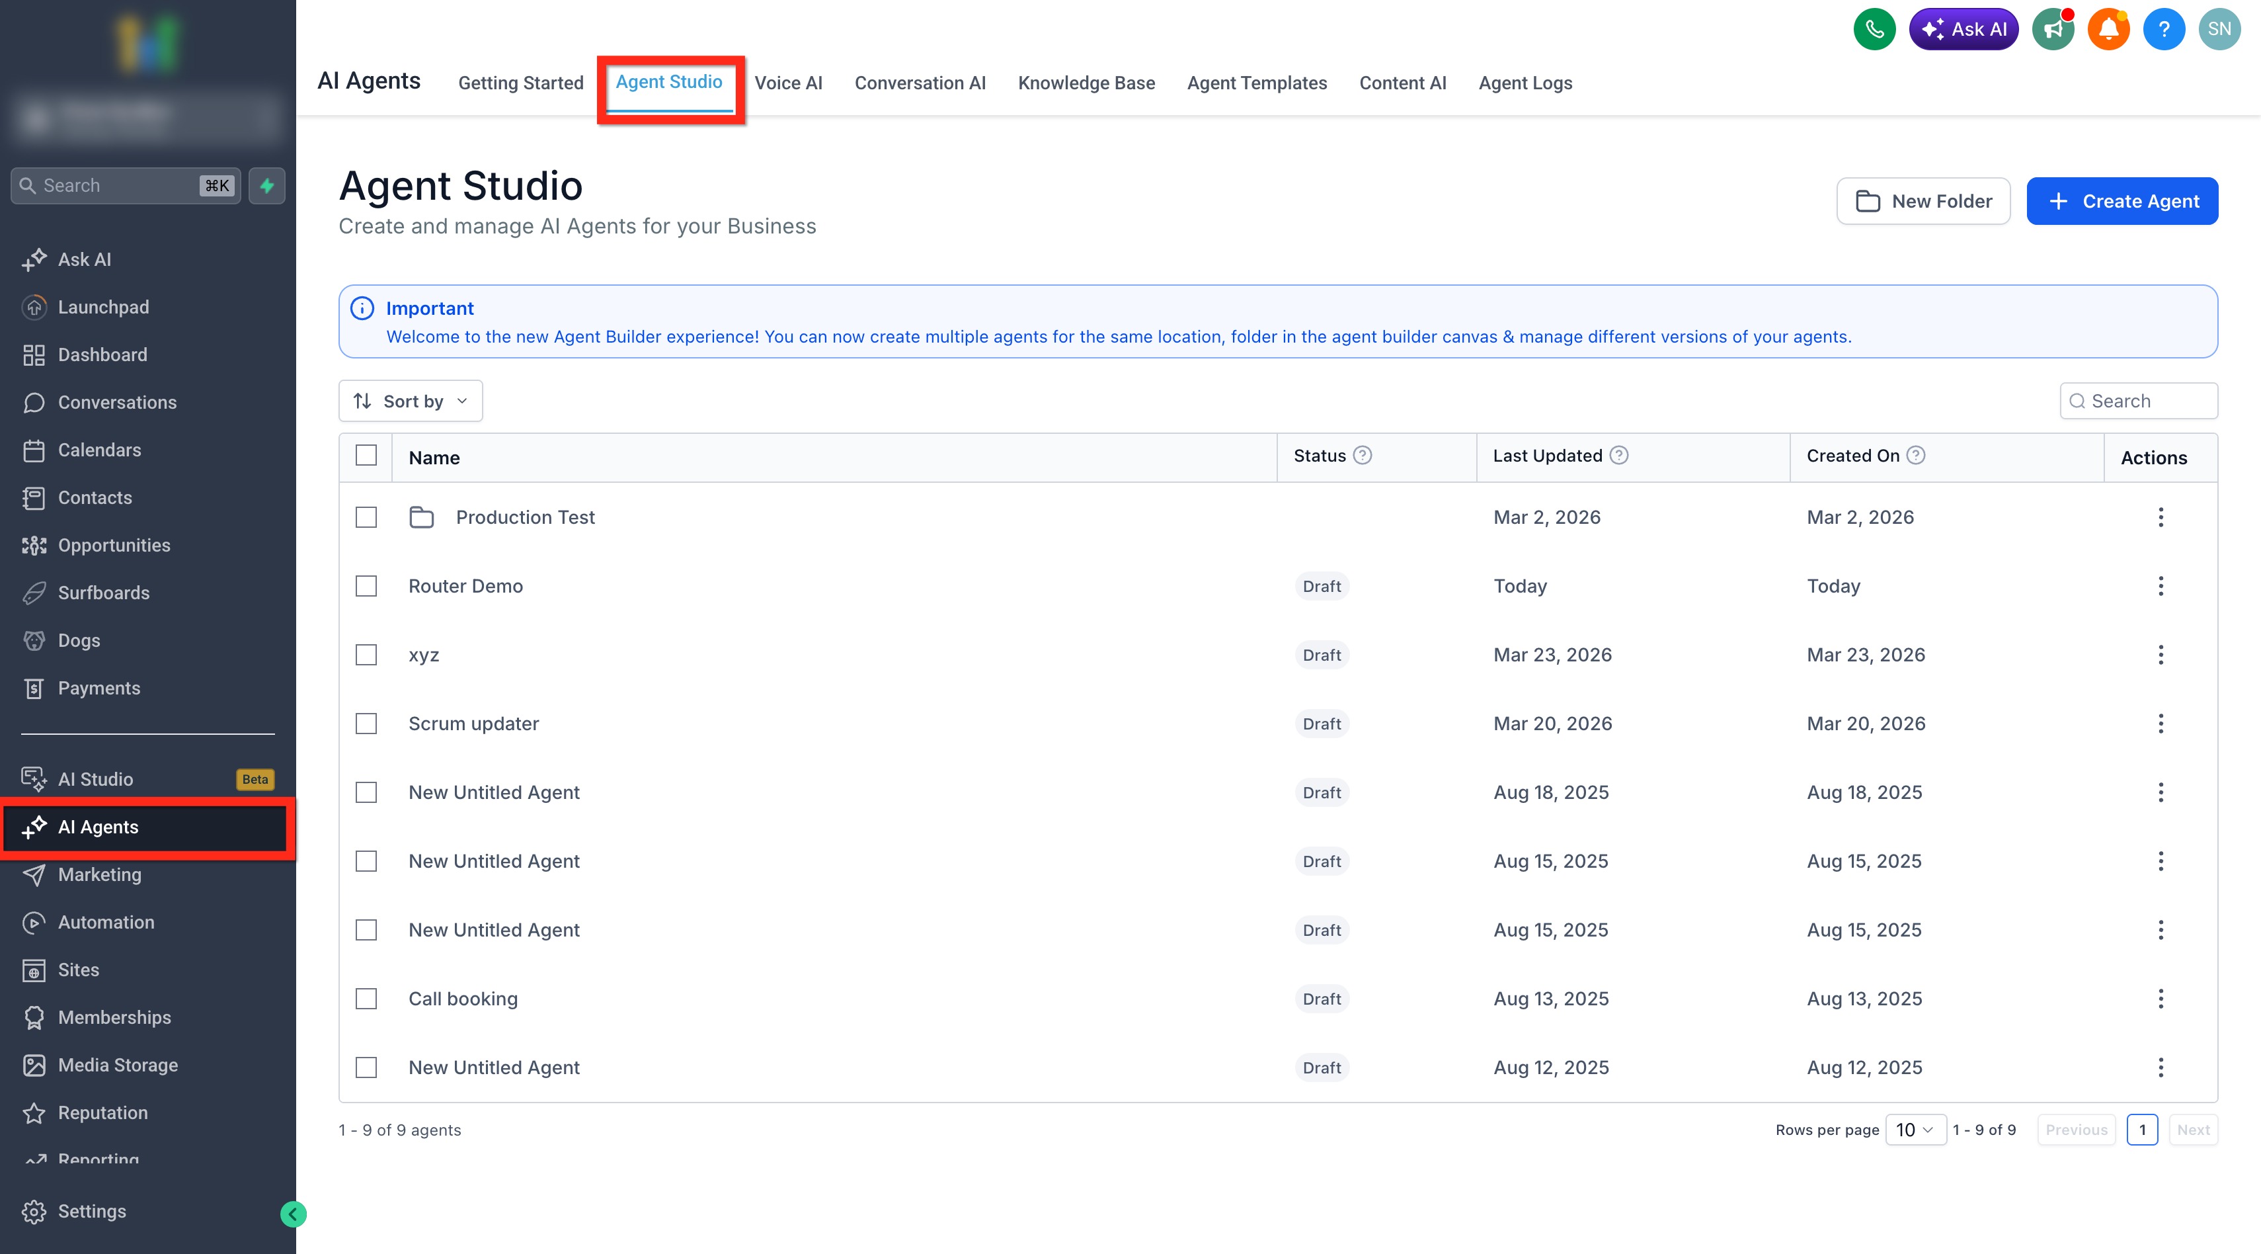Open the Knowledge Base tab
Screen dimensions: 2261x1254
coord(1086,83)
